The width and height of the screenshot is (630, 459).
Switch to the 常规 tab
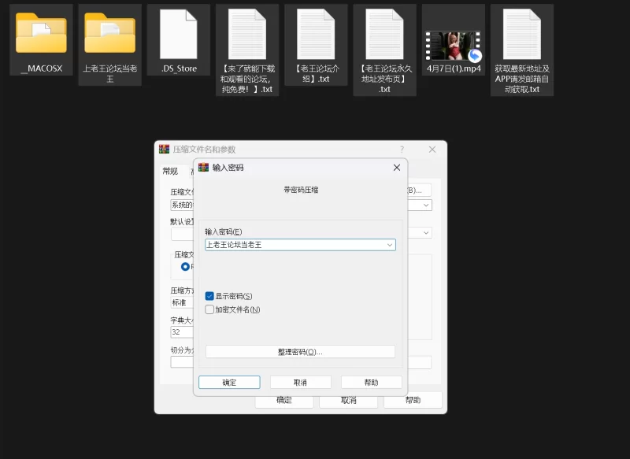pos(170,171)
